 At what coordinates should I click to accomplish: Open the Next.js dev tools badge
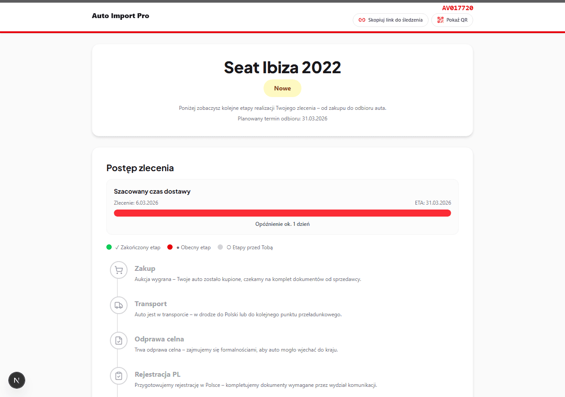click(x=17, y=380)
